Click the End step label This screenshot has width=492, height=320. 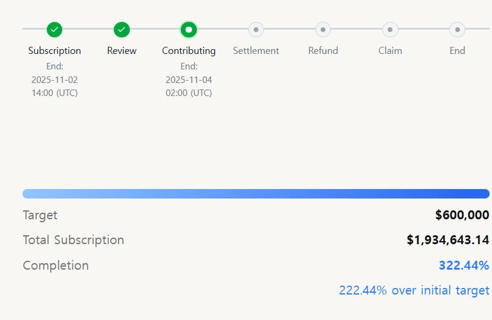click(x=457, y=50)
